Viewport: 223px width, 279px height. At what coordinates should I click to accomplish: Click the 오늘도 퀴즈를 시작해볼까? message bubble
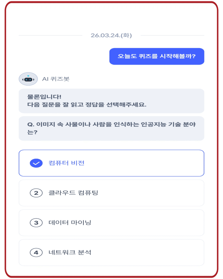pyautogui.click(x=157, y=56)
